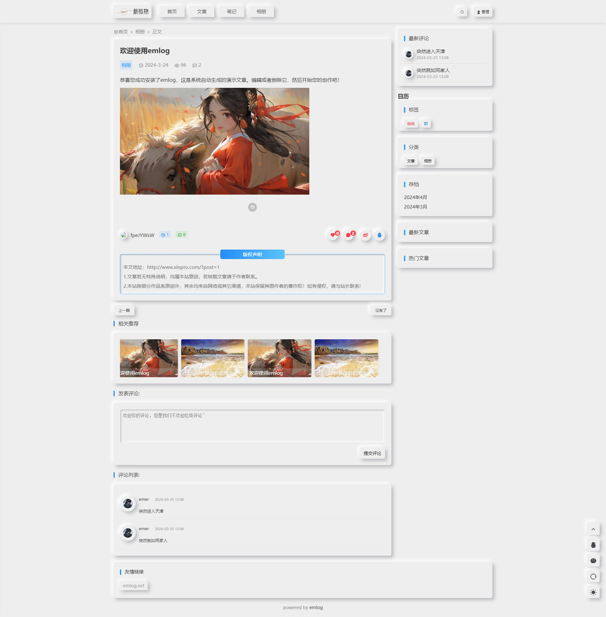Click the author name fpeJYWsW
The image size is (606, 617).
[x=142, y=235]
